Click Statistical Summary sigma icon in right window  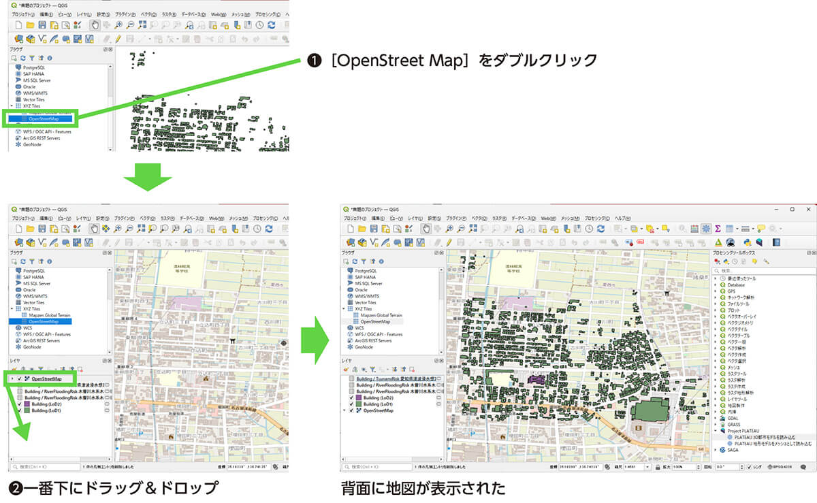718,229
